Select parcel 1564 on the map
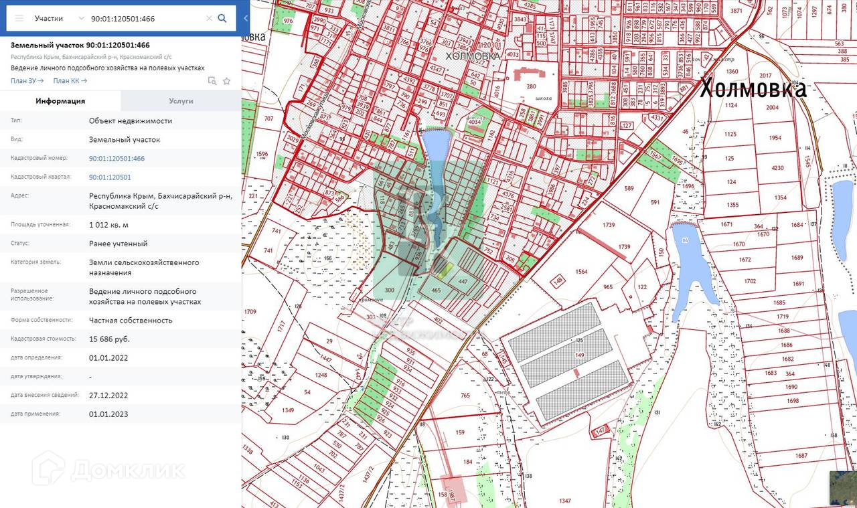The width and height of the screenshot is (857, 508). pyautogui.click(x=580, y=272)
